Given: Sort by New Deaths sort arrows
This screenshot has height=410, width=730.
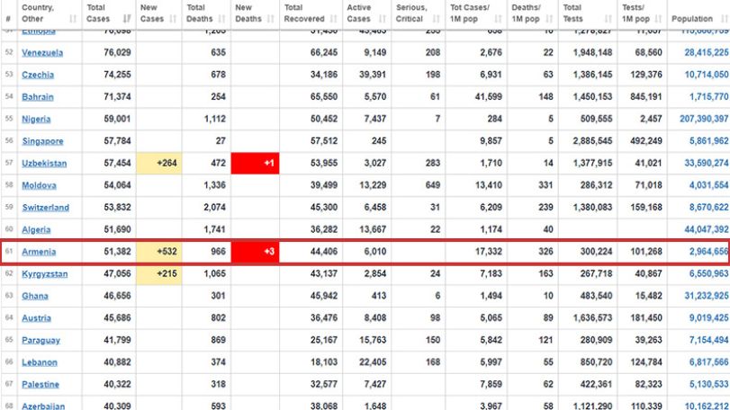Looking at the screenshot, I should [271, 19].
